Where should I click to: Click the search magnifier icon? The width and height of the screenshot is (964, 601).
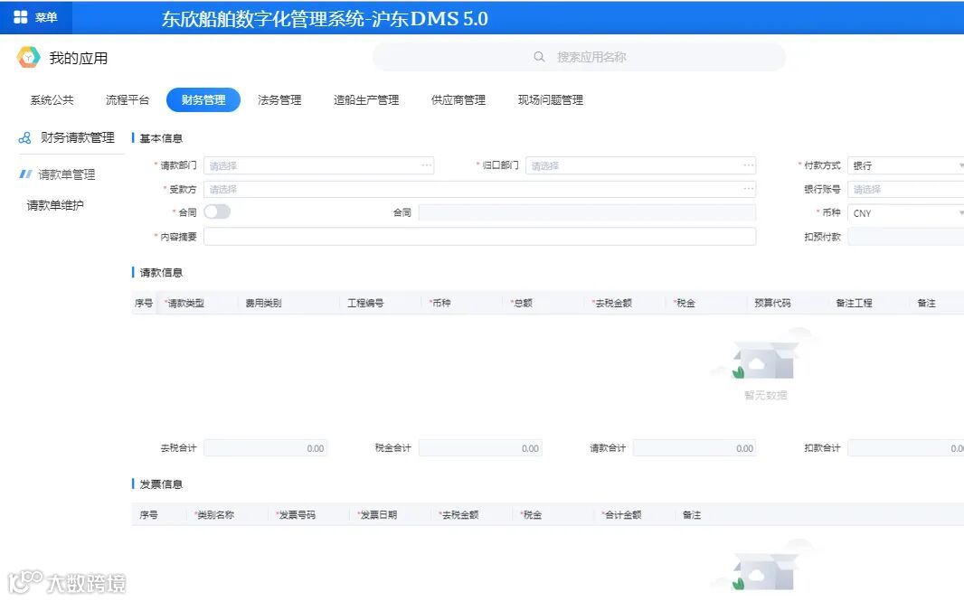coord(539,57)
